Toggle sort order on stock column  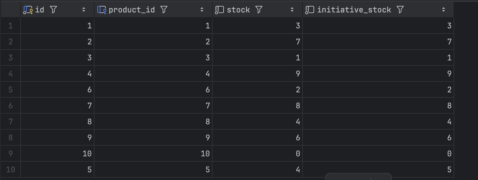pyautogui.click(x=292, y=10)
